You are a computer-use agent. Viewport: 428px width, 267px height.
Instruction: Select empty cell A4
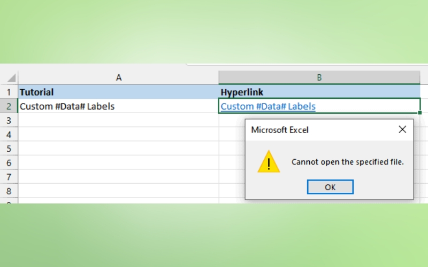[118, 134]
